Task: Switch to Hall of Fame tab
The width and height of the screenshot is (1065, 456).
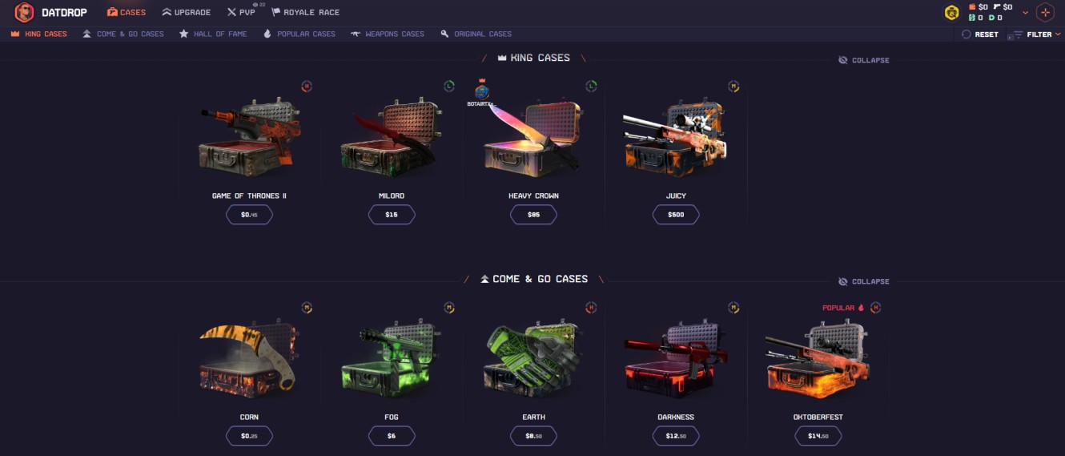Action: click(x=213, y=34)
